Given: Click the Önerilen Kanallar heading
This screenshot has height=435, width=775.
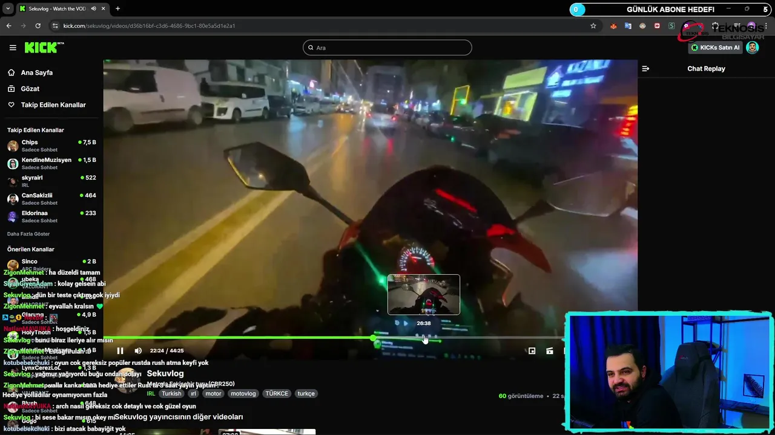Looking at the screenshot, I should [31, 249].
